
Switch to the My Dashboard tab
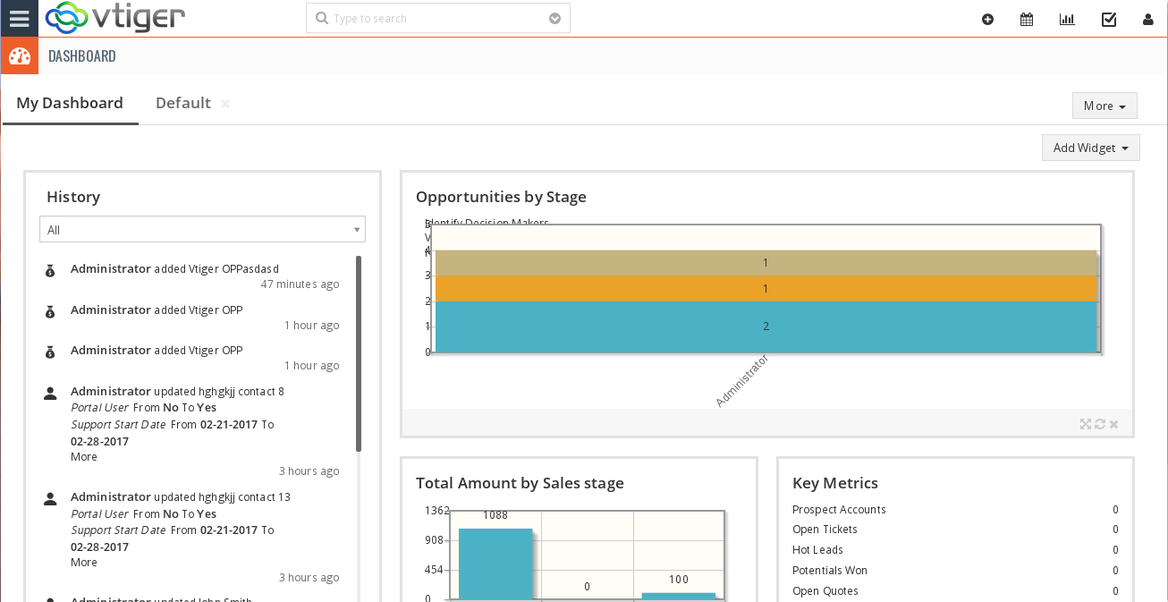pyautogui.click(x=70, y=103)
